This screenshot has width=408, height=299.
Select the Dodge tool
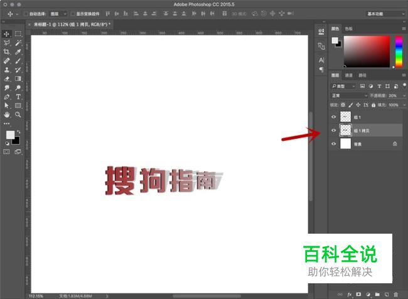pos(18,88)
